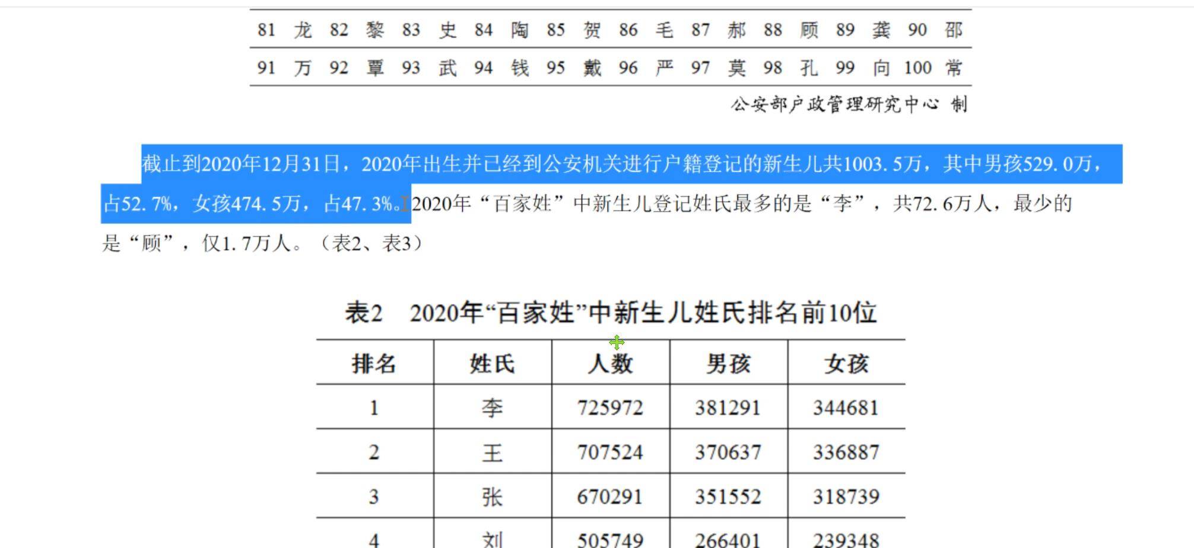This screenshot has width=1194, height=548.
Task: Click the rank number 90 cell
Action: click(917, 30)
